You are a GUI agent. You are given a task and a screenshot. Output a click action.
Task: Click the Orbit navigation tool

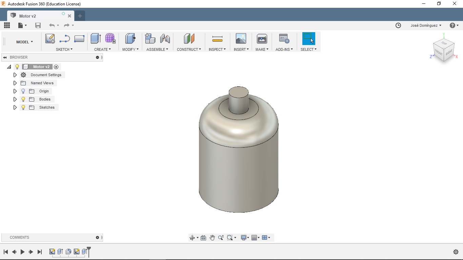point(192,238)
